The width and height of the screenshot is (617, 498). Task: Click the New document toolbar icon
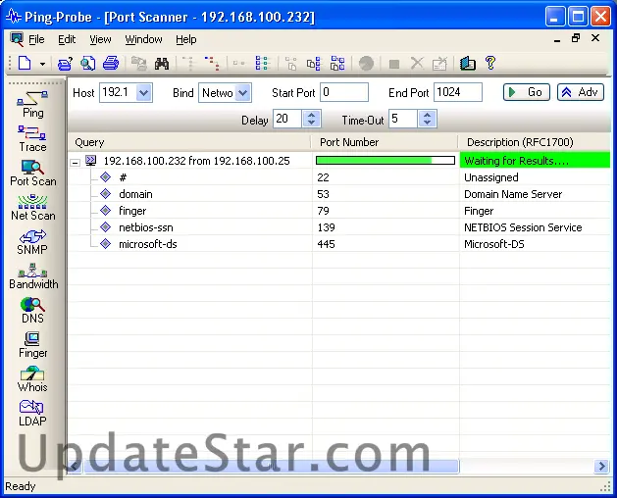tap(25, 63)
